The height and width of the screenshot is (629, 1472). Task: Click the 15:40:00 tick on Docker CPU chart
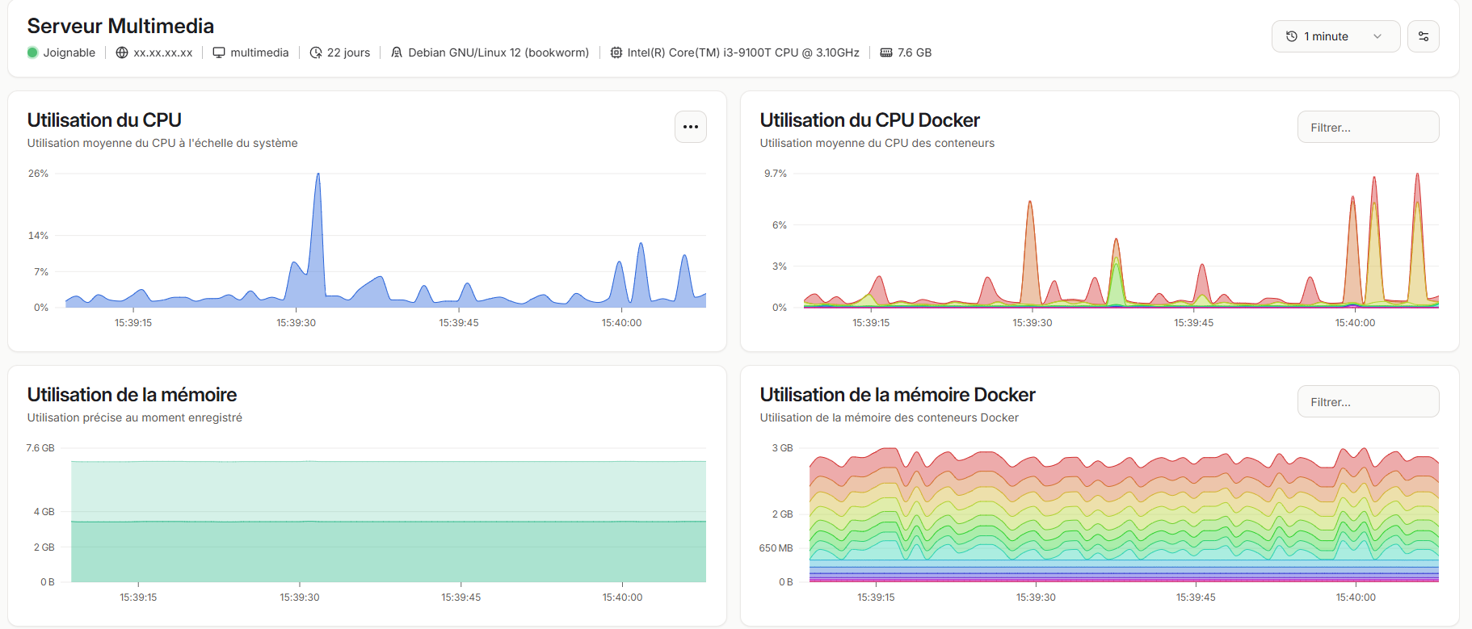[1355, 322]
